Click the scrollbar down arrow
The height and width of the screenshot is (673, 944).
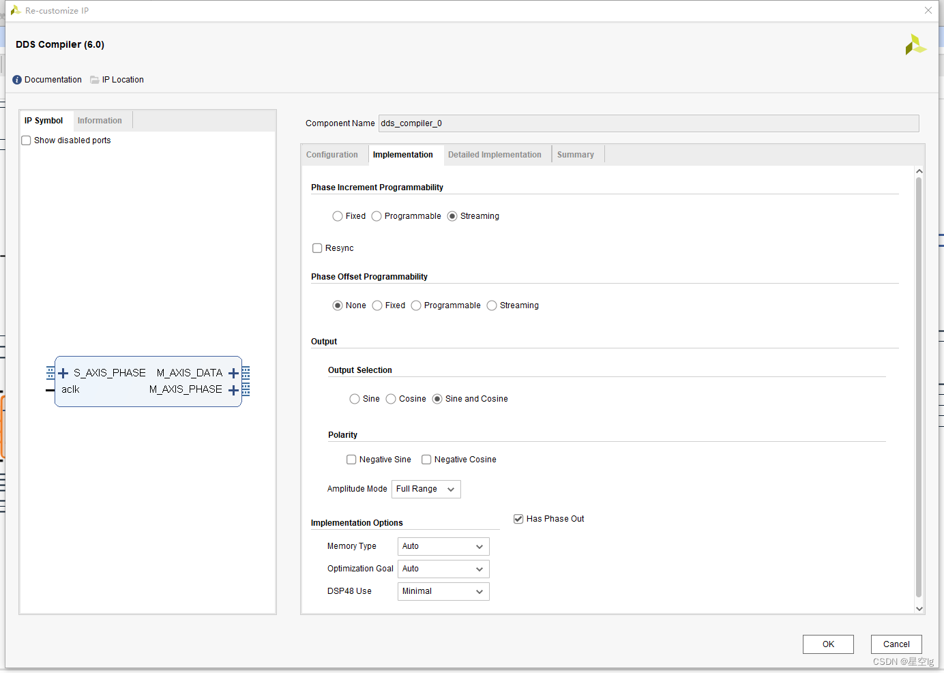point(919,609)
